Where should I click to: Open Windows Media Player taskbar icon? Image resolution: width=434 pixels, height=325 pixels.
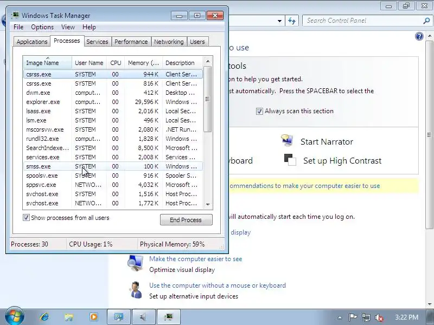point(93,317)
